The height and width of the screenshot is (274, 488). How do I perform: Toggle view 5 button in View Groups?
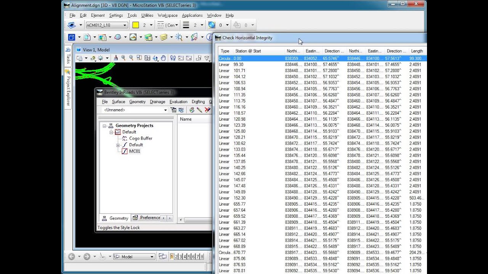[x=189, y=256]
